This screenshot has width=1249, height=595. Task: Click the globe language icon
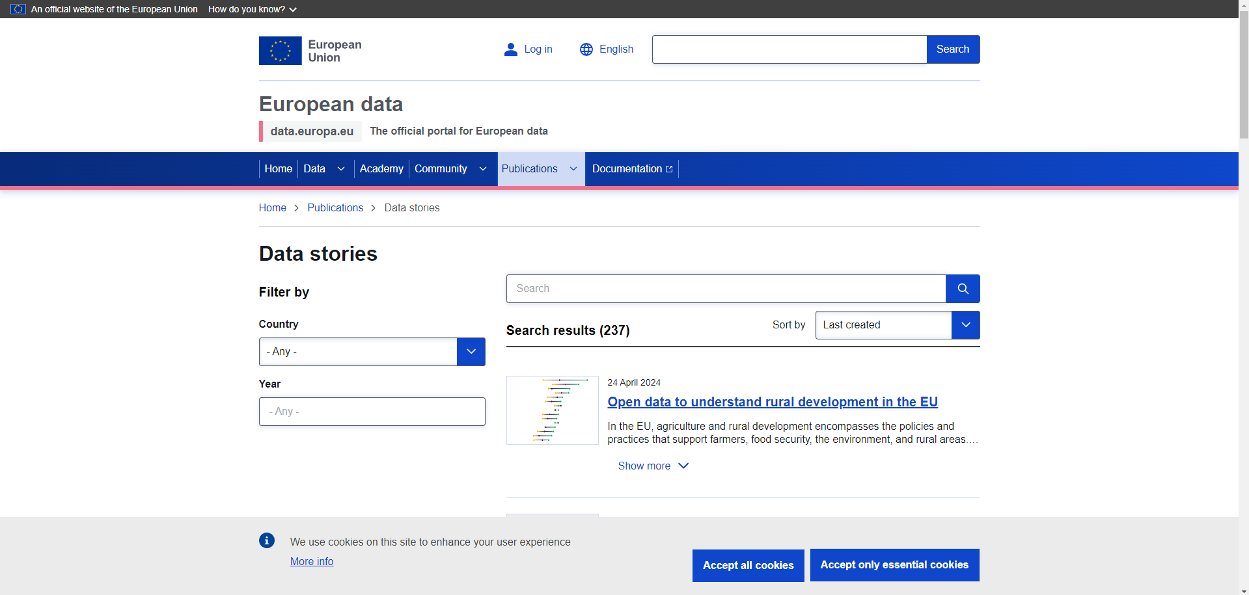click(x=586, y=49)
